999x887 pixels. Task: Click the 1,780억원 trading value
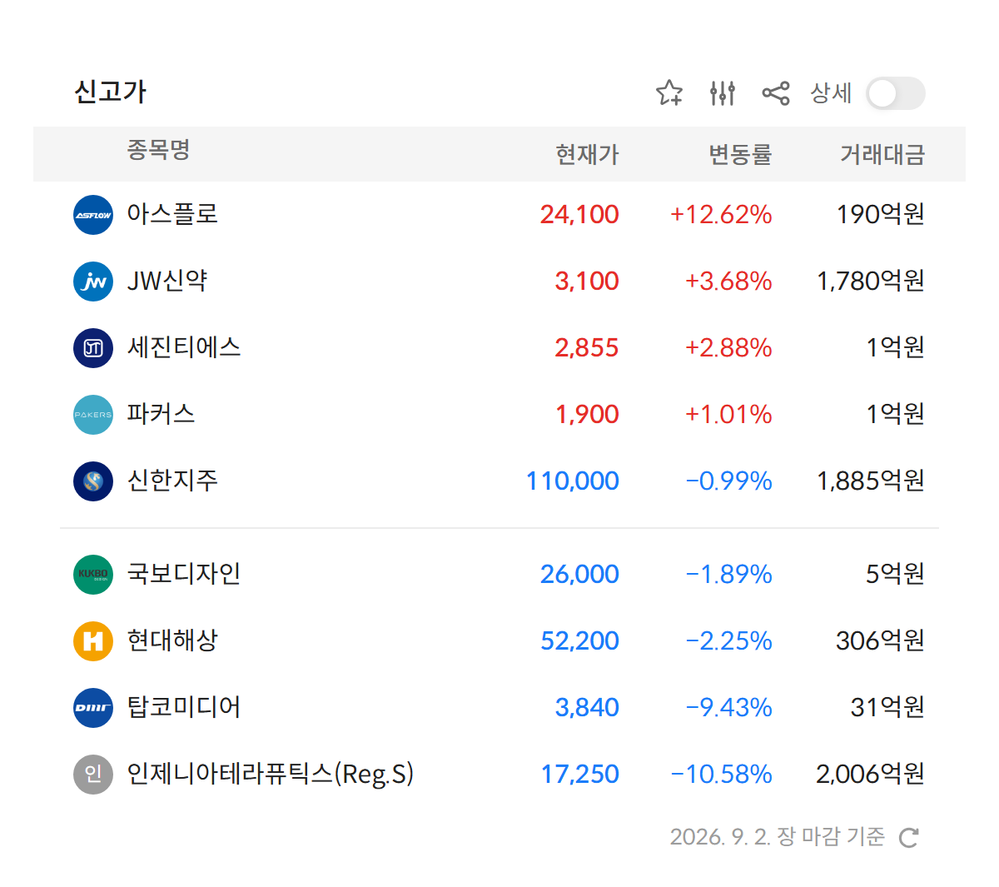coord(871,282)
